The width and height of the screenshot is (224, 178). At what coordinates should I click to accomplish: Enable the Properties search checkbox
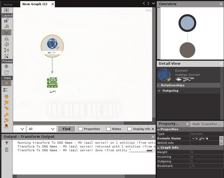pos(80,129)
